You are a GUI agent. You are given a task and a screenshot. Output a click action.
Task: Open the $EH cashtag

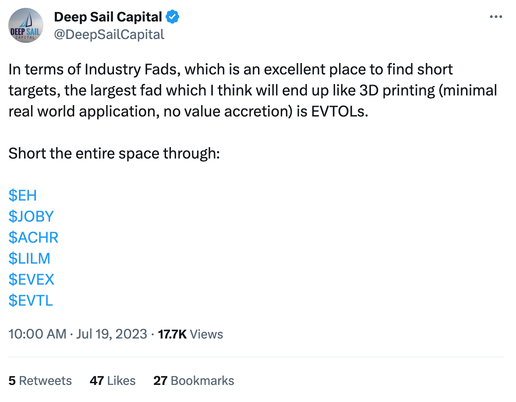coord(23,195)
